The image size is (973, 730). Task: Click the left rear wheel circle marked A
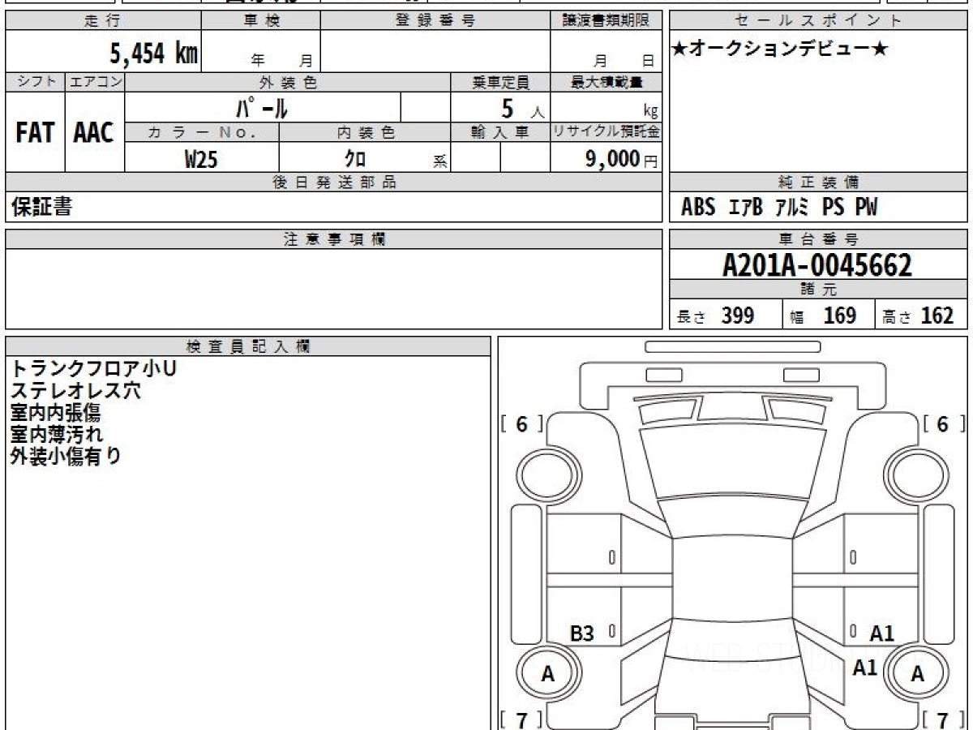click(x=548, y=673)
